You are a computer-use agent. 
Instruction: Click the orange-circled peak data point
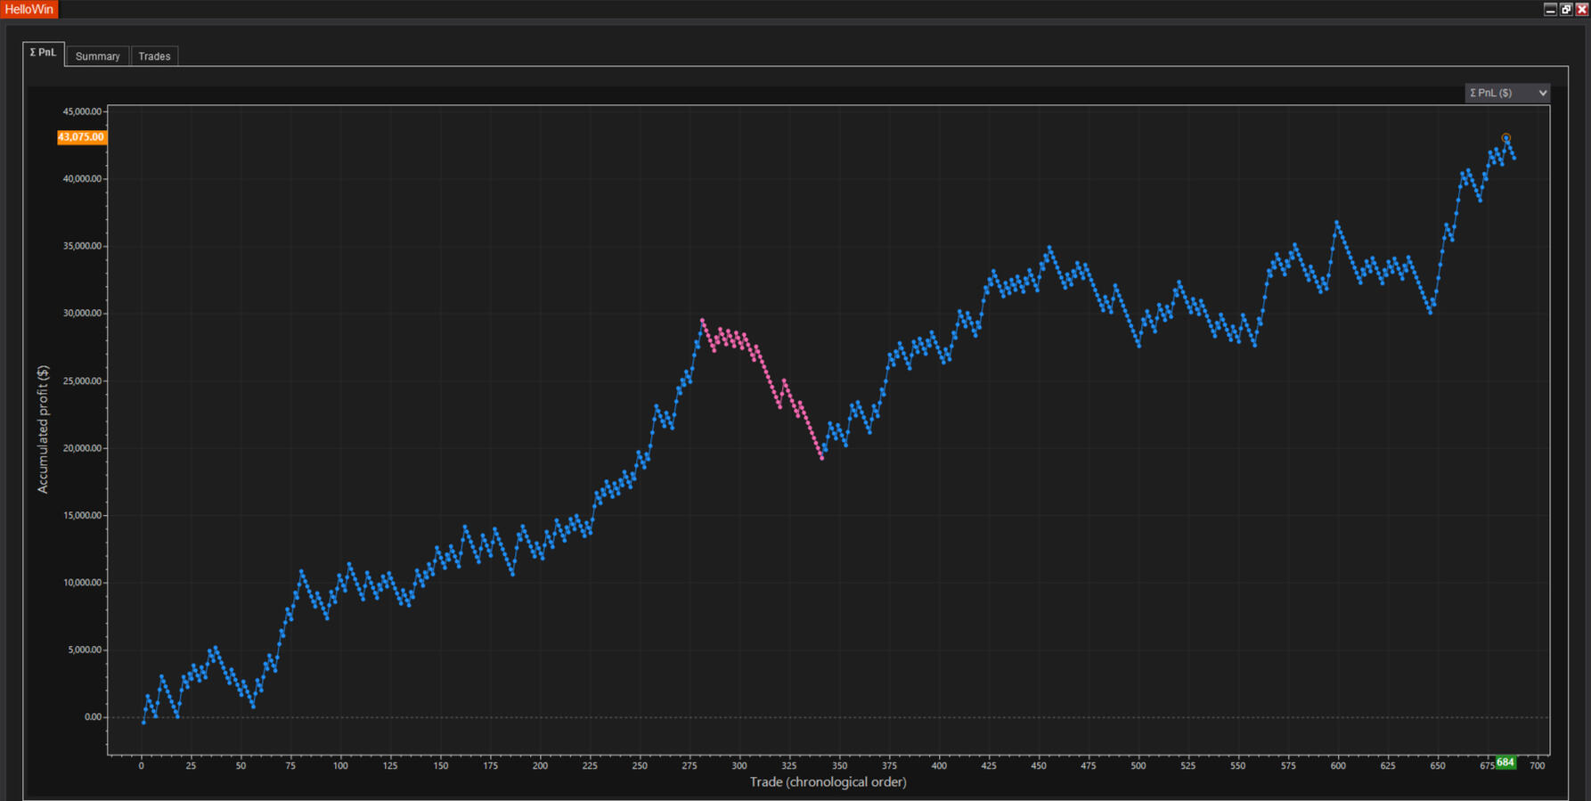tap(1506, 138)
